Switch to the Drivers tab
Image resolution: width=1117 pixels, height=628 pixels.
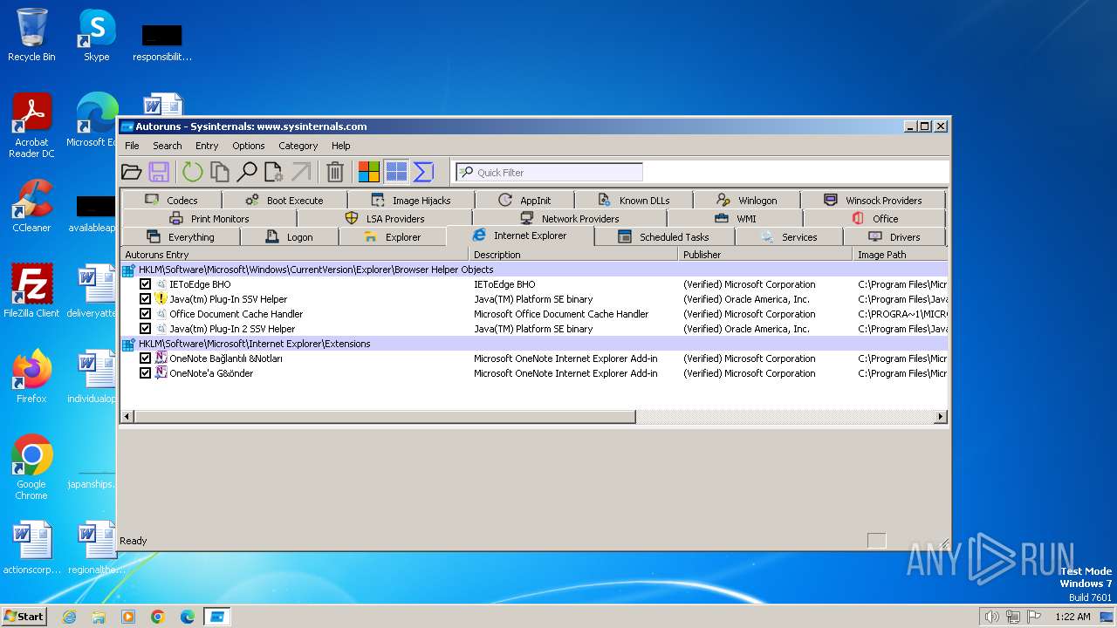894,237
